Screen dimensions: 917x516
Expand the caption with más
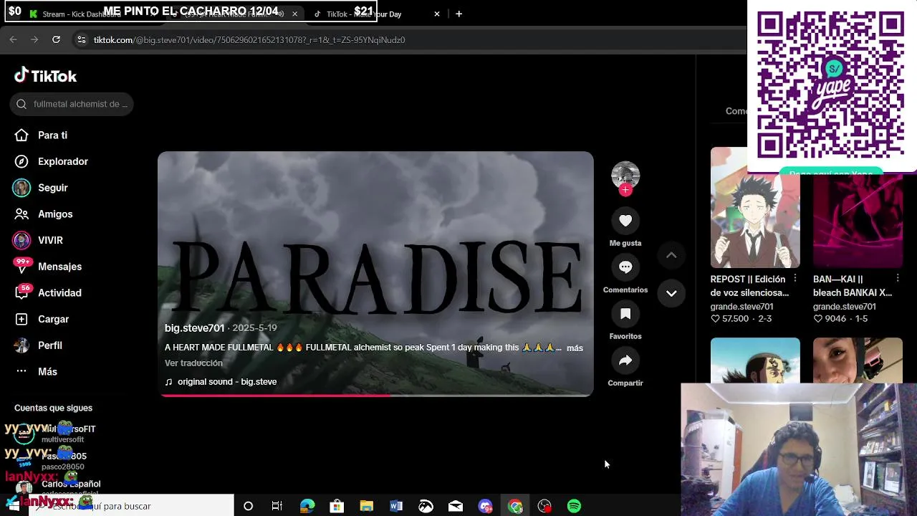tap(575, 348)
